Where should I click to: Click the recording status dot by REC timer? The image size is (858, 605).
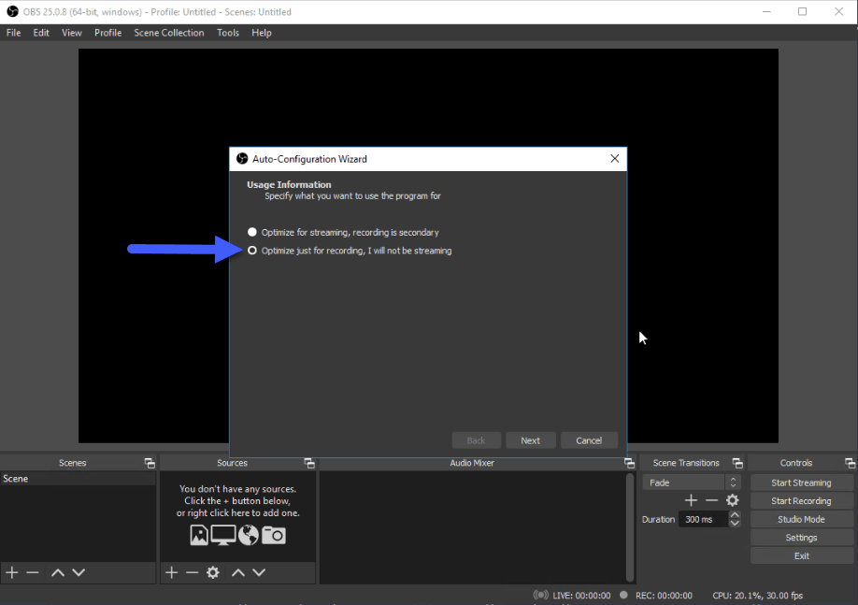(623, 595)
